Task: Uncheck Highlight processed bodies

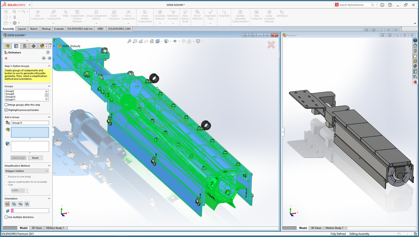Action: point(6,110)
